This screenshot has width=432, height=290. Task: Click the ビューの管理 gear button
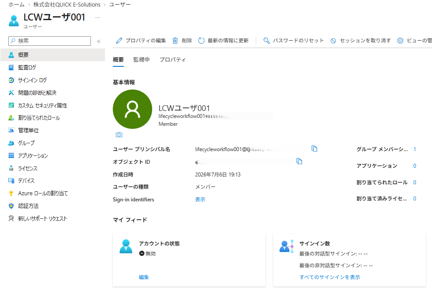(415, 41)
